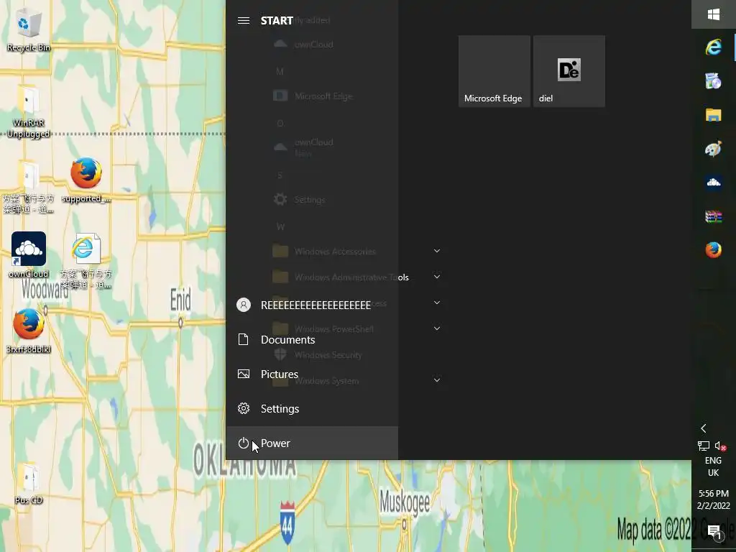The image size is (736, 552).
Task: Select the Internet Explorer document desktop icon
Action: [x=86, y=261]
